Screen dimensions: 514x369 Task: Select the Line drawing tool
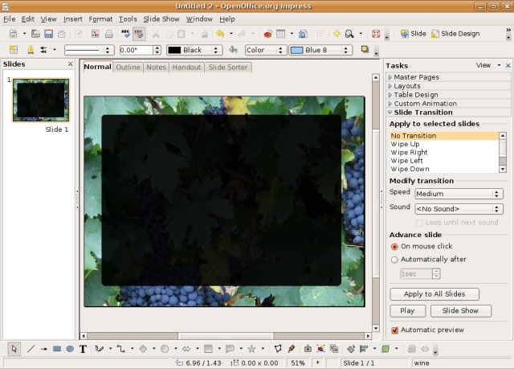point(31,349)
